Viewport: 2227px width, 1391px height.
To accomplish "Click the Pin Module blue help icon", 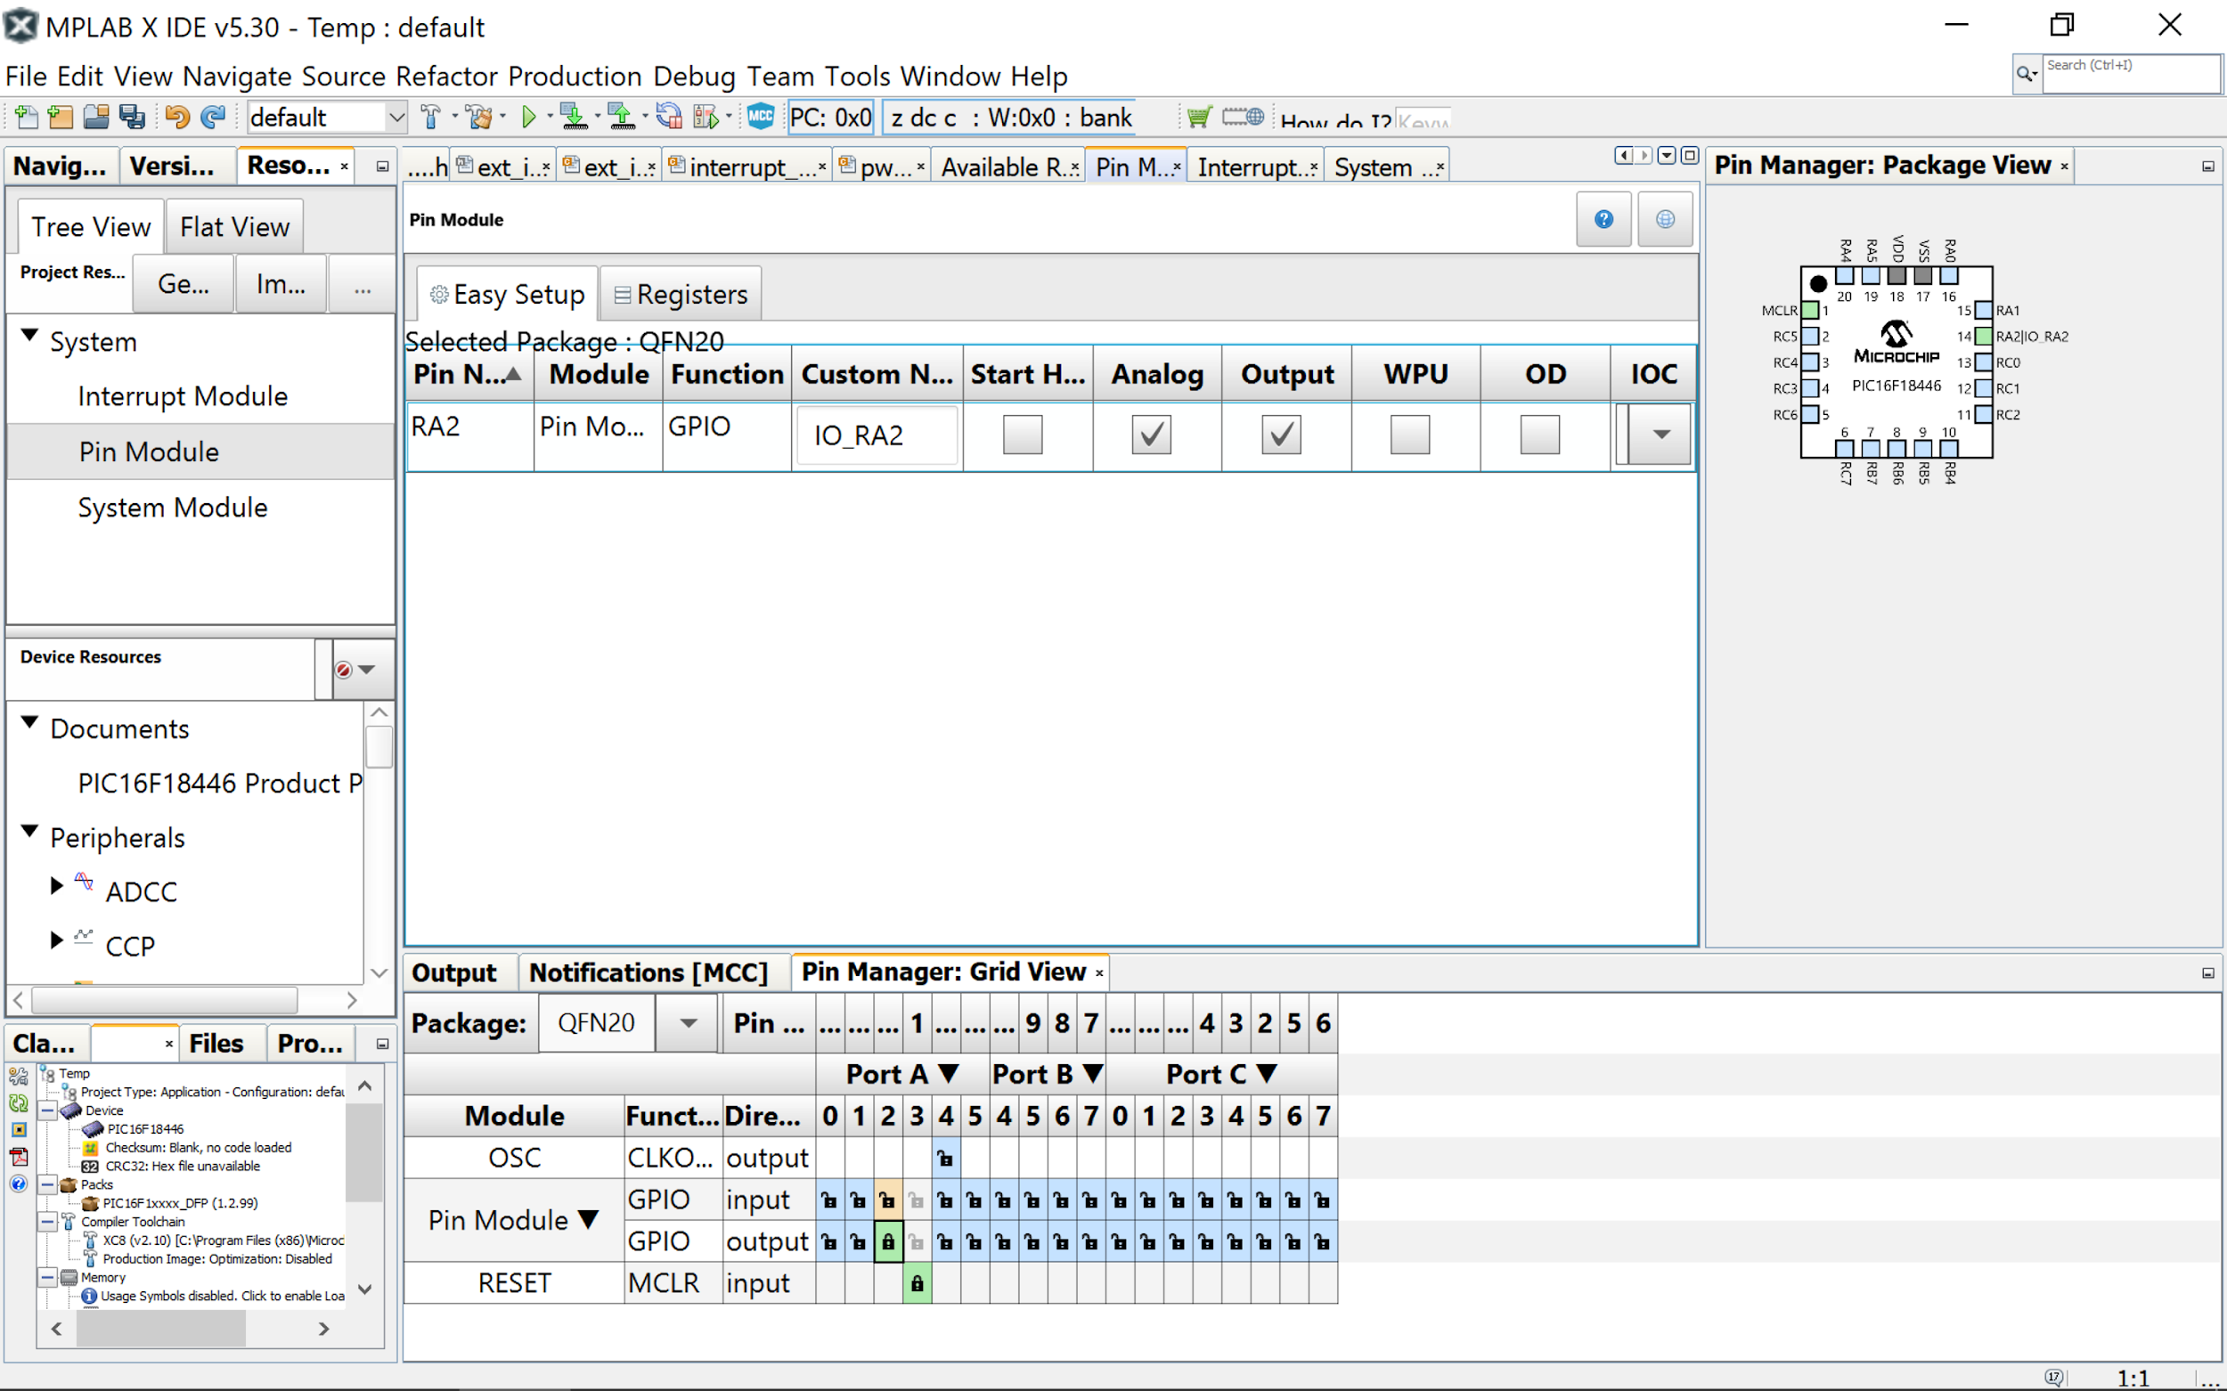I will coord(1603,219).
